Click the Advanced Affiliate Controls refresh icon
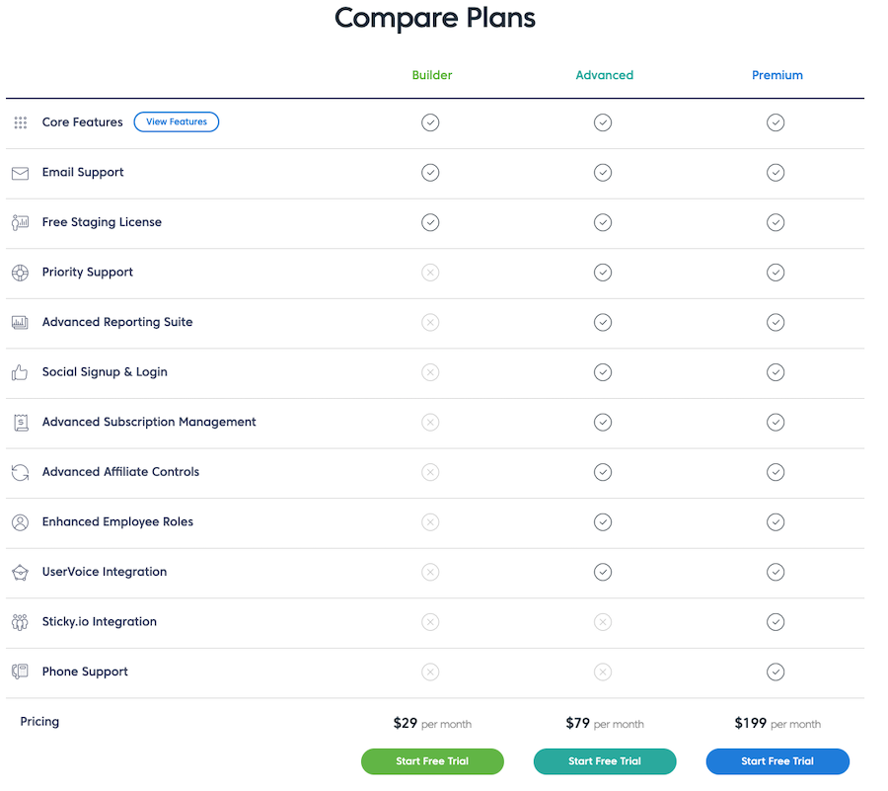Image resolution: width=888 pixels, height=791 pixels. tap(21, 473)
